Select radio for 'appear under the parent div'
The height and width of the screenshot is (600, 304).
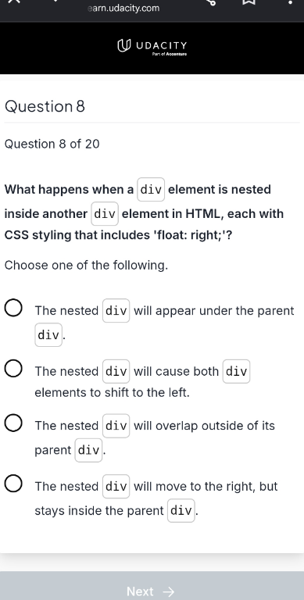[x=13, y=309]
